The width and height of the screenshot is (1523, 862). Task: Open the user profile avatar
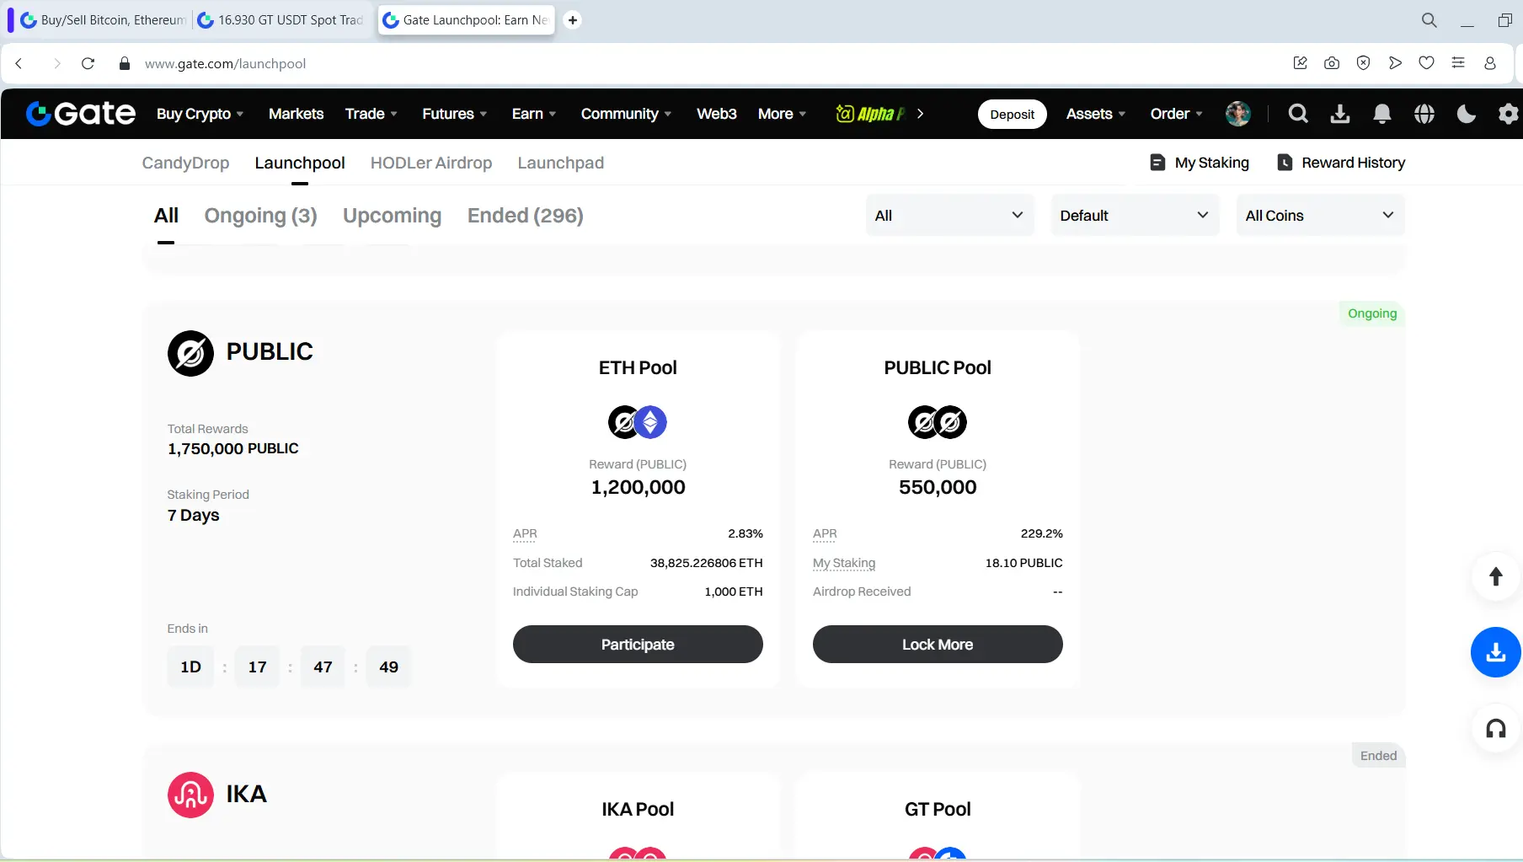coord(1238,114)
